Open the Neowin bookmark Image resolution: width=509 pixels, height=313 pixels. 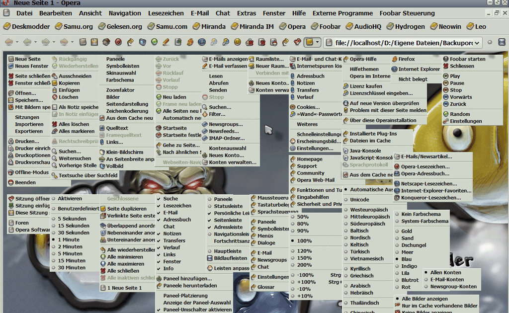tap(446, 27)
